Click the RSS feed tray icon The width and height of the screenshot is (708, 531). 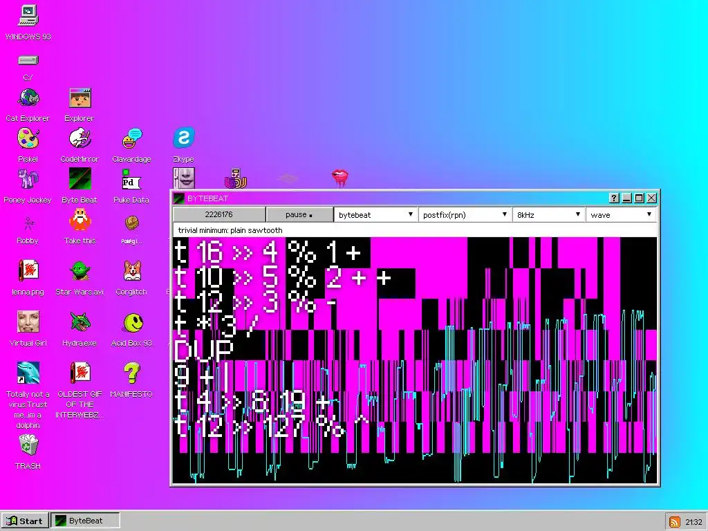click(x=675, y=521)
